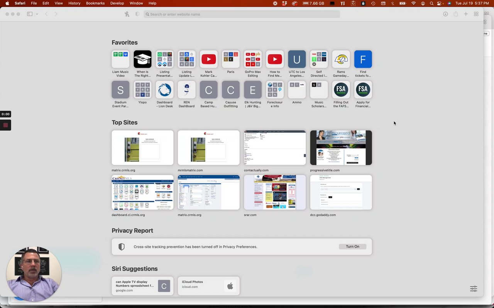Toggle the Safari sidebar button
Screen dimensions: 494x308
[x=30, y=14]
